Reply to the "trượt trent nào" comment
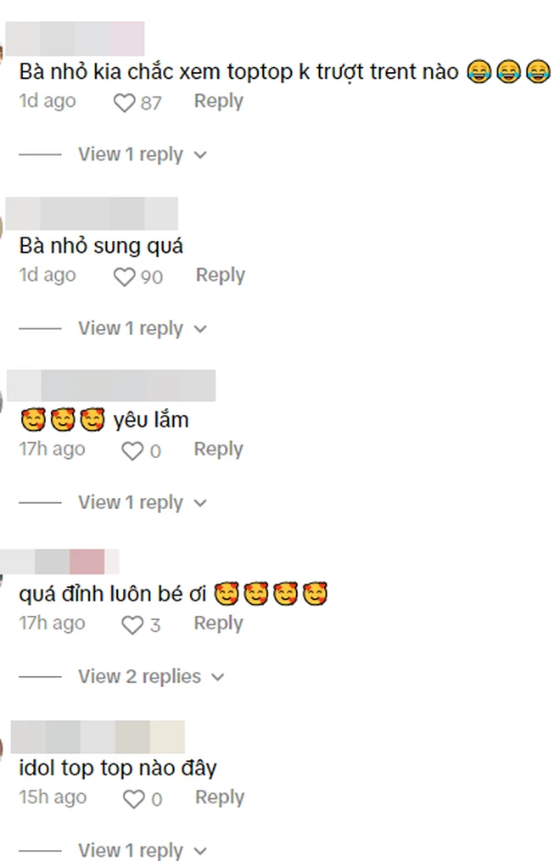 click(219, 101)
